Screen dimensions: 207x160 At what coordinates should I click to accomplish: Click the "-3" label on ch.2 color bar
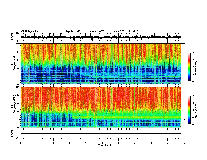point(193,96)
